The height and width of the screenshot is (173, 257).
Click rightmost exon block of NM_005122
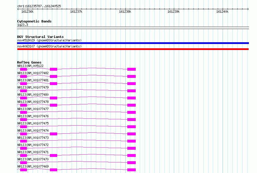click(131, 69)
